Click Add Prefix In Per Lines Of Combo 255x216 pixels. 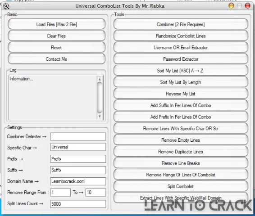click(x=181, y=117)
